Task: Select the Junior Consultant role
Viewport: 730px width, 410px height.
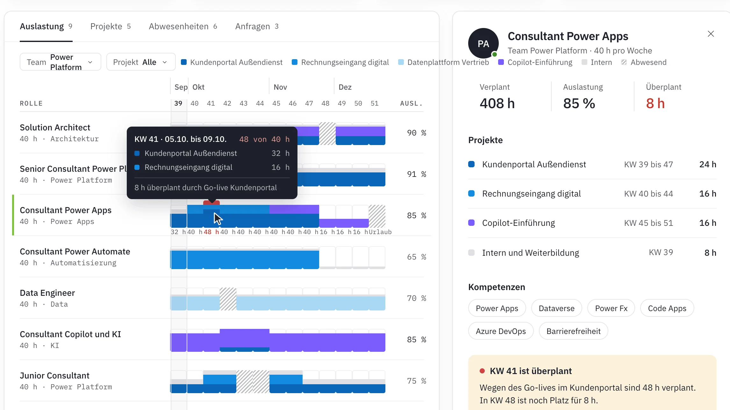Action: click(66, 381)
